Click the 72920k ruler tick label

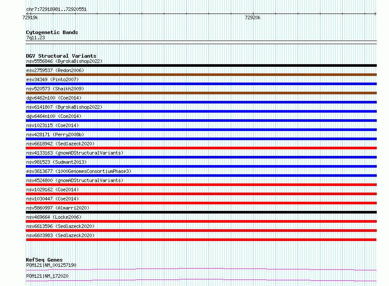coord(253,17)
